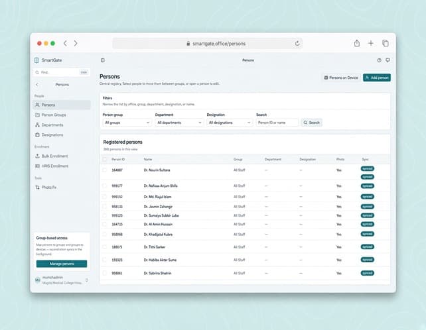Screen dimensions: 426x330
Task: Open HRIS Enrollment in the sidebar
Action: click(62, 166)
